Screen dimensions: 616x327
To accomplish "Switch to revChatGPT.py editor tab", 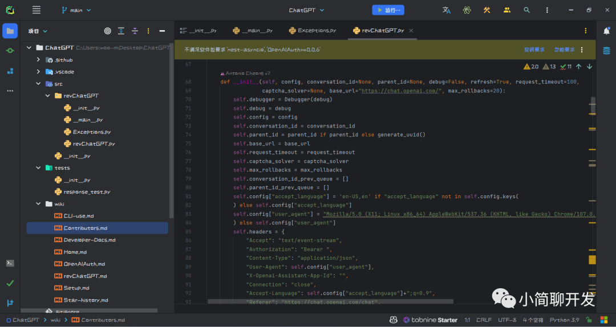I will [x=378, y=30].
